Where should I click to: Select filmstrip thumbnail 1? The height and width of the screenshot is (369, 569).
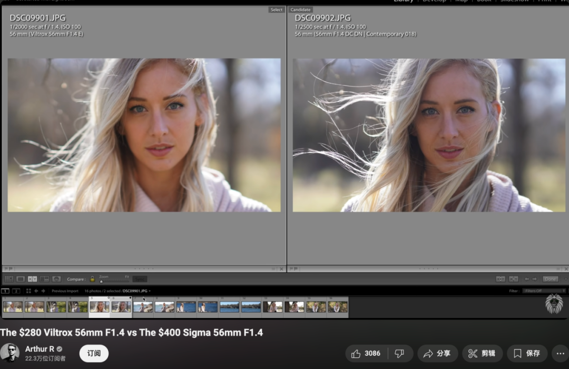click(13, 307)
